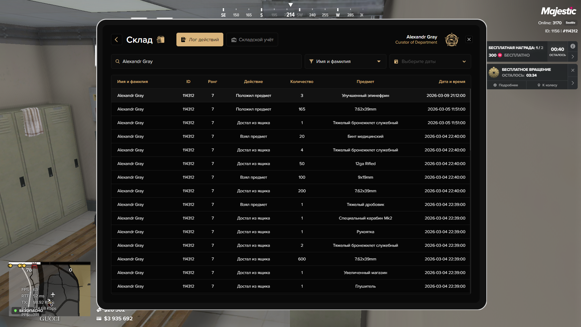The image size is (581, 327).
Task: Click the department star badge emblem
Action: point(451,40)
